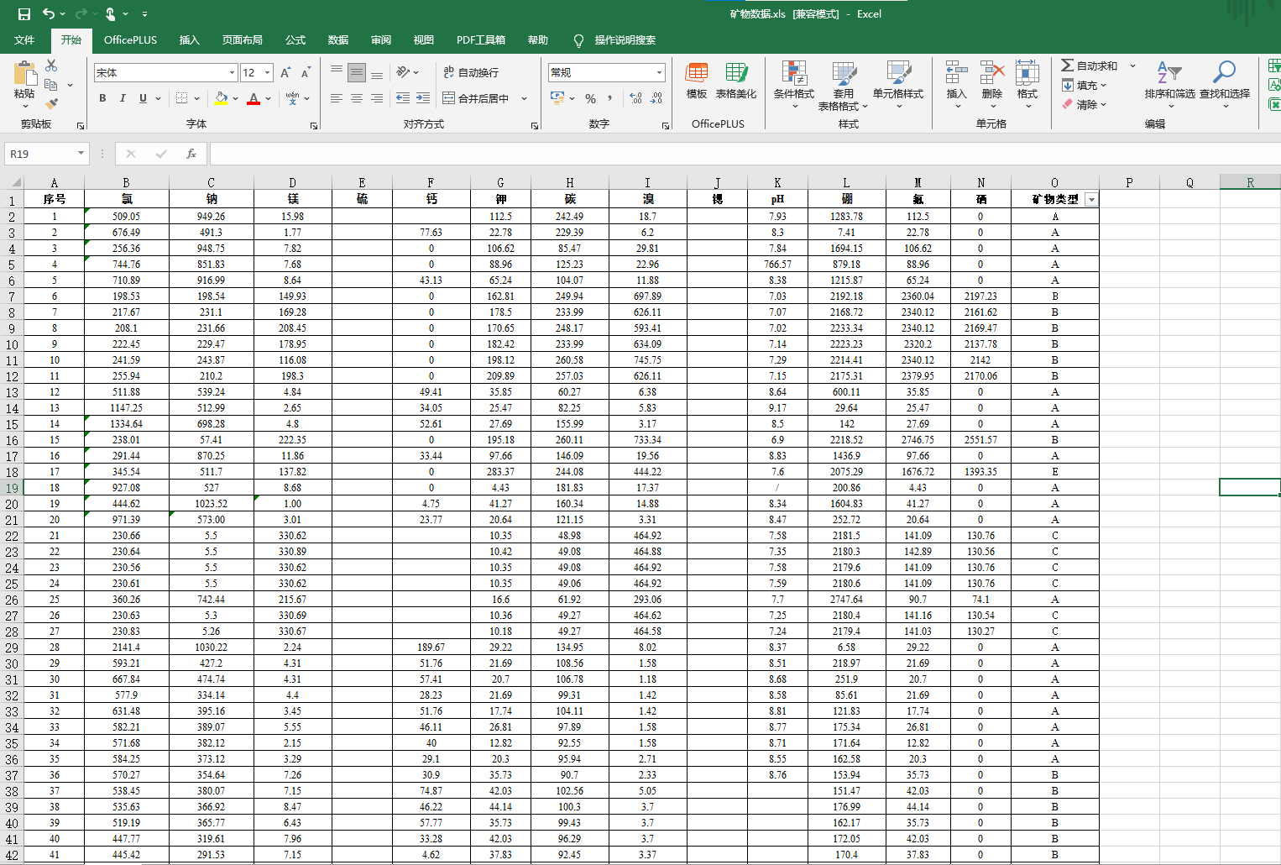The image size is (1281, 865).
Task: Click 操作说明搜索 tell me search
Action: (625, 39)
